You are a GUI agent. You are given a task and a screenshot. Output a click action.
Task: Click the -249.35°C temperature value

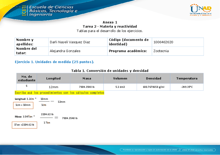pos(187,87)
